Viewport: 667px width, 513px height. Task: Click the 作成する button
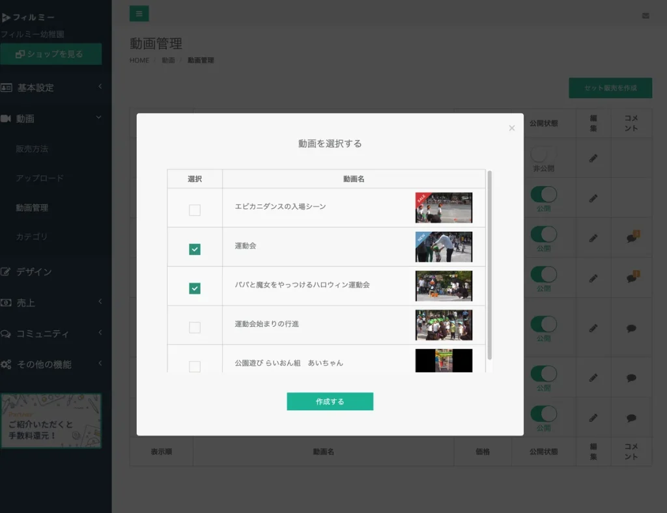pyautogui.click(x=330, y=402)
